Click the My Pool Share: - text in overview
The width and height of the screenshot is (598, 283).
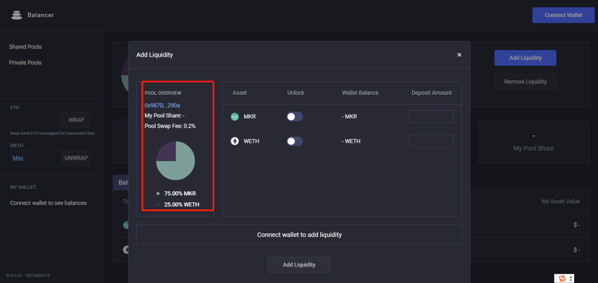(165, 115)
